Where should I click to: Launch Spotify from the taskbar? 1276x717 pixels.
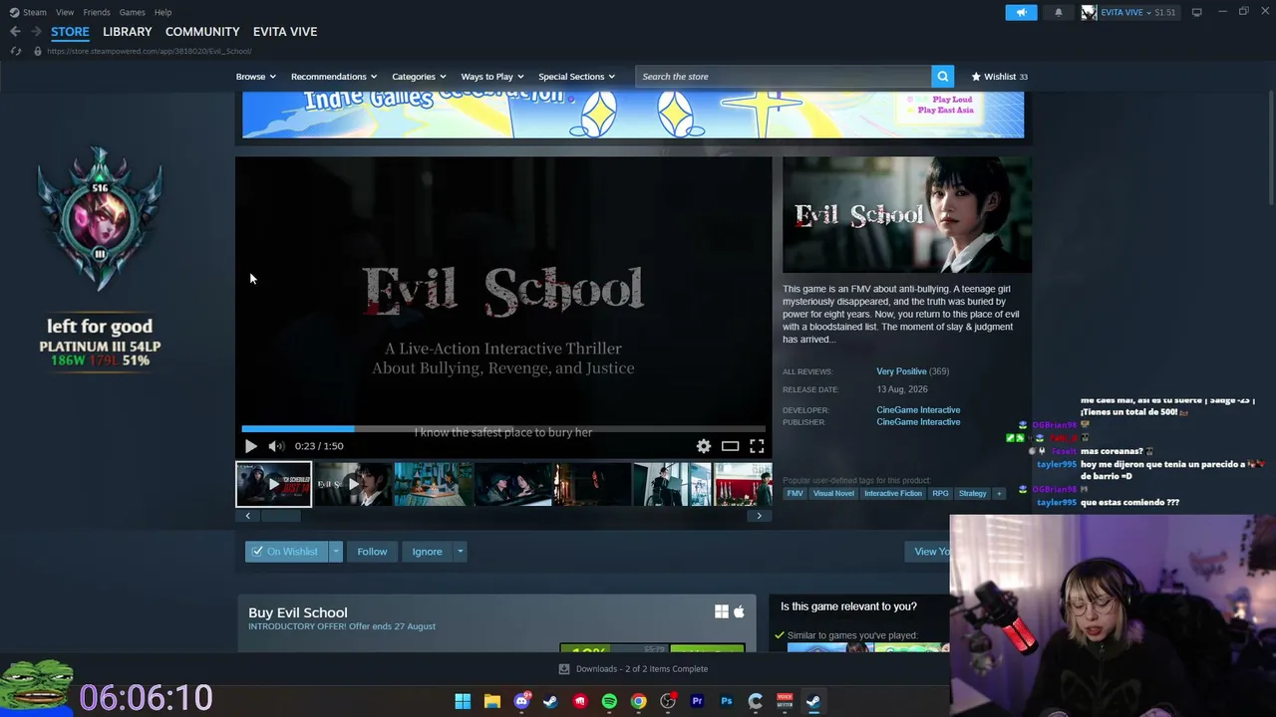coord(609,701)
